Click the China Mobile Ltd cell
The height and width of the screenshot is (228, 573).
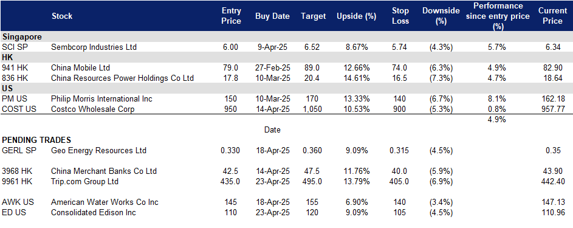point(80,68)
